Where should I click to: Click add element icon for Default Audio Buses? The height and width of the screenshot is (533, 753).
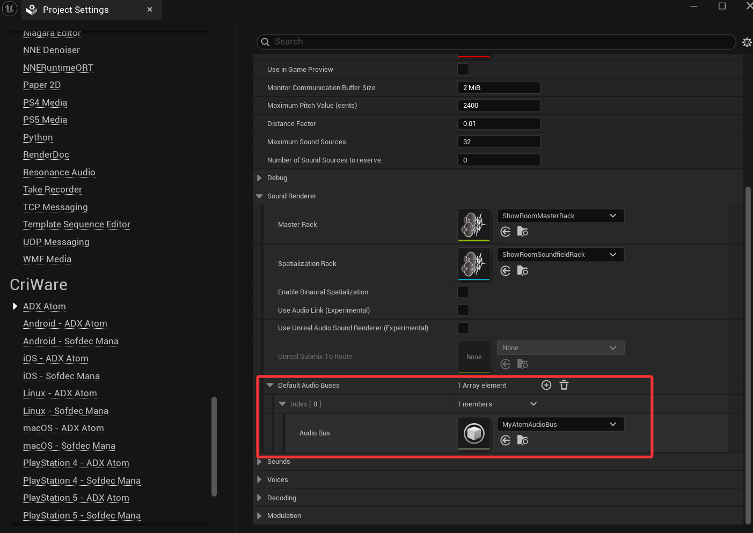point(546,385)
